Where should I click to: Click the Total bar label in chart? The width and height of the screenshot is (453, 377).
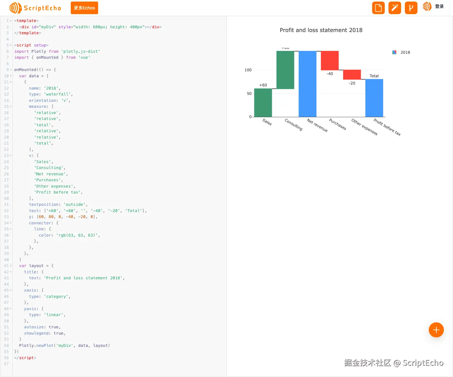click(x=374, y=76)
